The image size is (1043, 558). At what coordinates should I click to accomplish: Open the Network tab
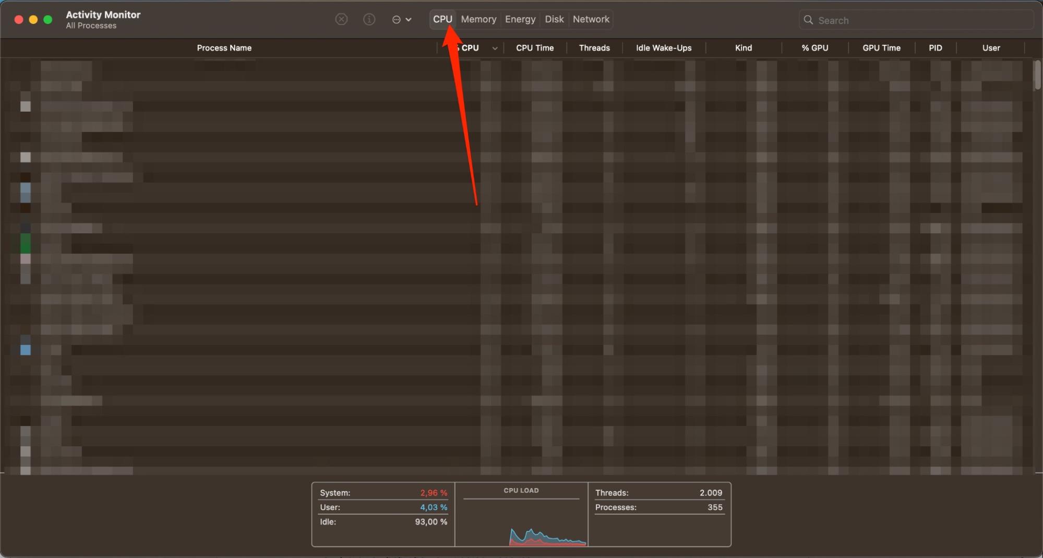591,19
